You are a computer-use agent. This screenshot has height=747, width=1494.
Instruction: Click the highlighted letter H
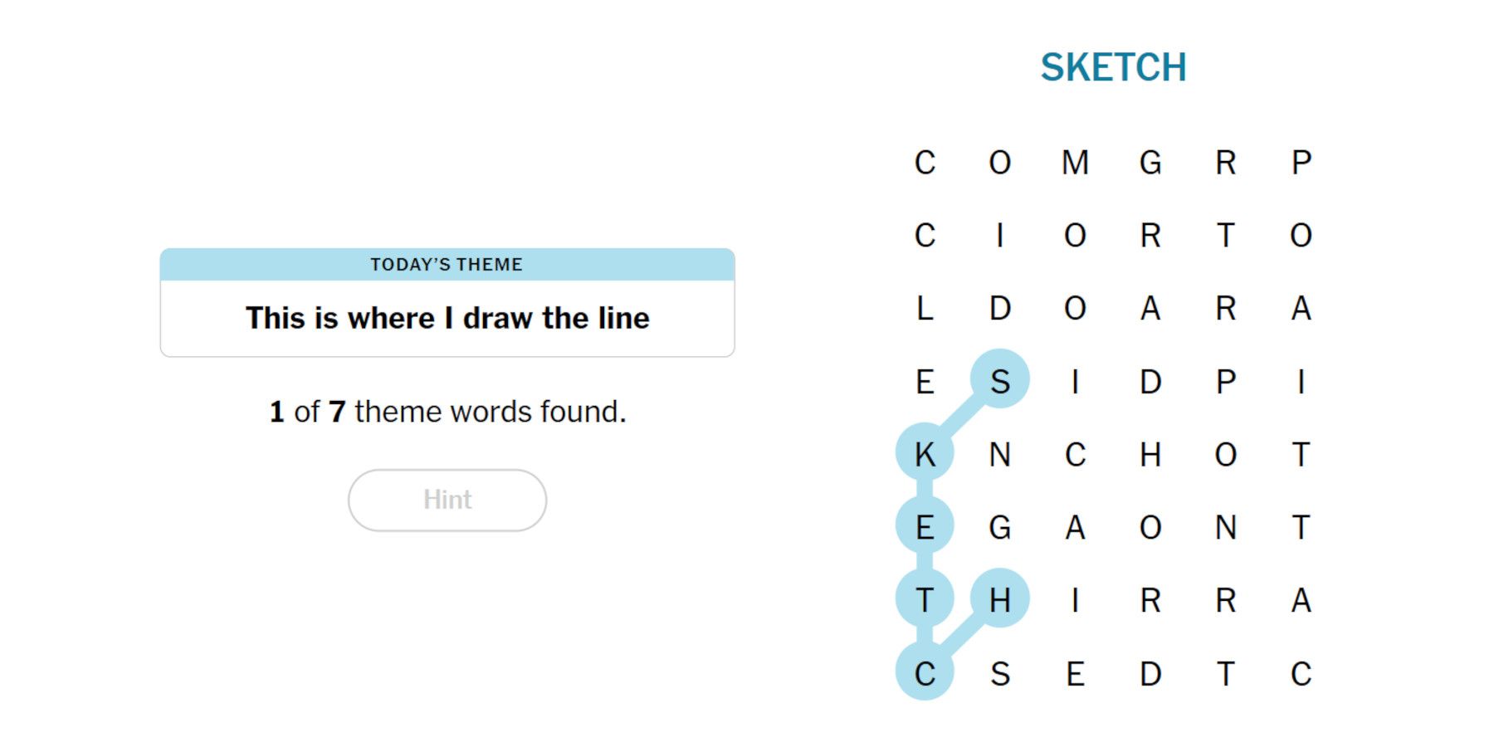pos(999,599)
